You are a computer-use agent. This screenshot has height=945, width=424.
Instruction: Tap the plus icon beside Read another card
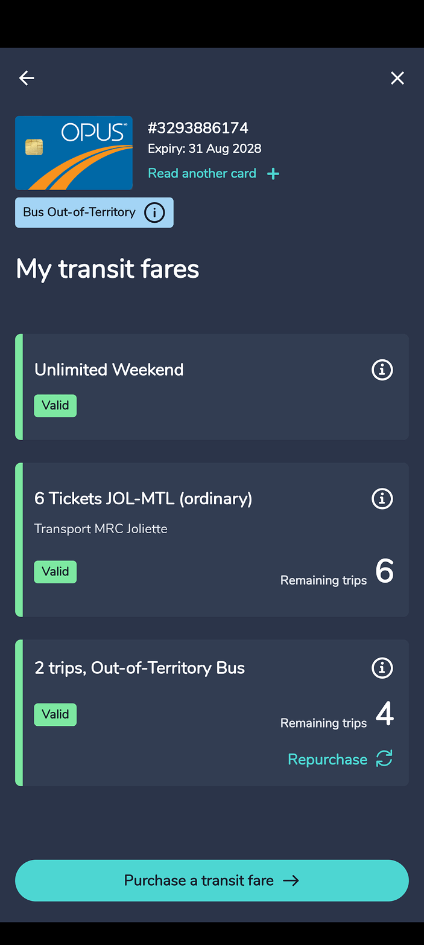pyautogui.click(x=273, y=174)
